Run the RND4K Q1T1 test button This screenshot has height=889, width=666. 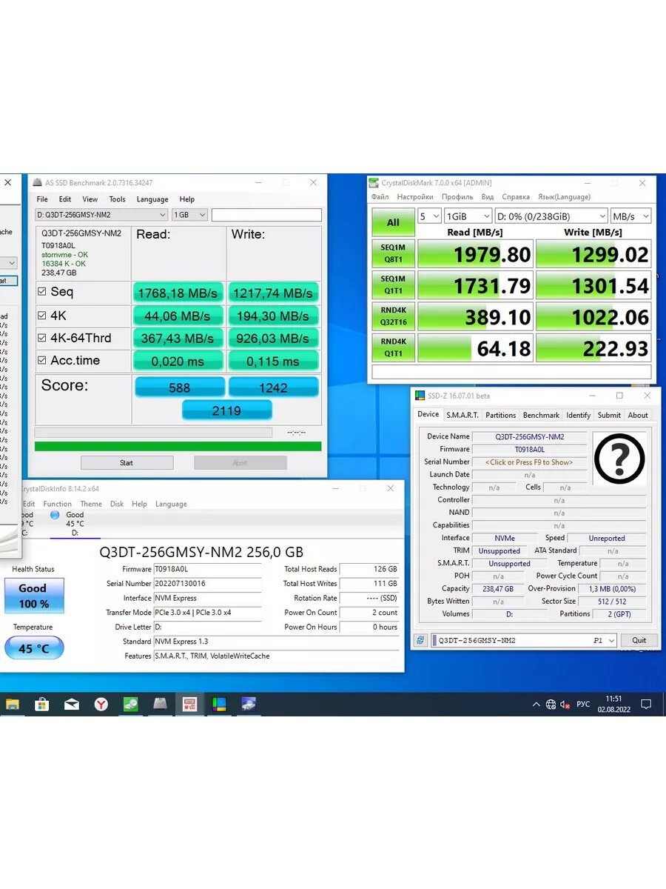click(393, 348)
